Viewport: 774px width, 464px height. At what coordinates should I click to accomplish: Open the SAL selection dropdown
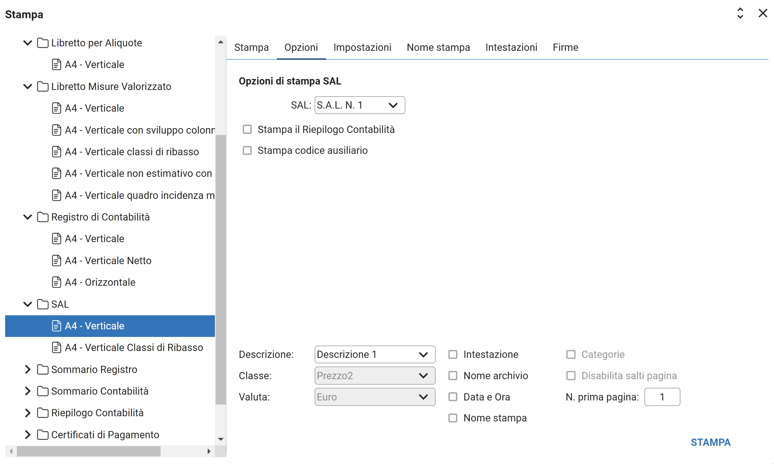(360, 105)
